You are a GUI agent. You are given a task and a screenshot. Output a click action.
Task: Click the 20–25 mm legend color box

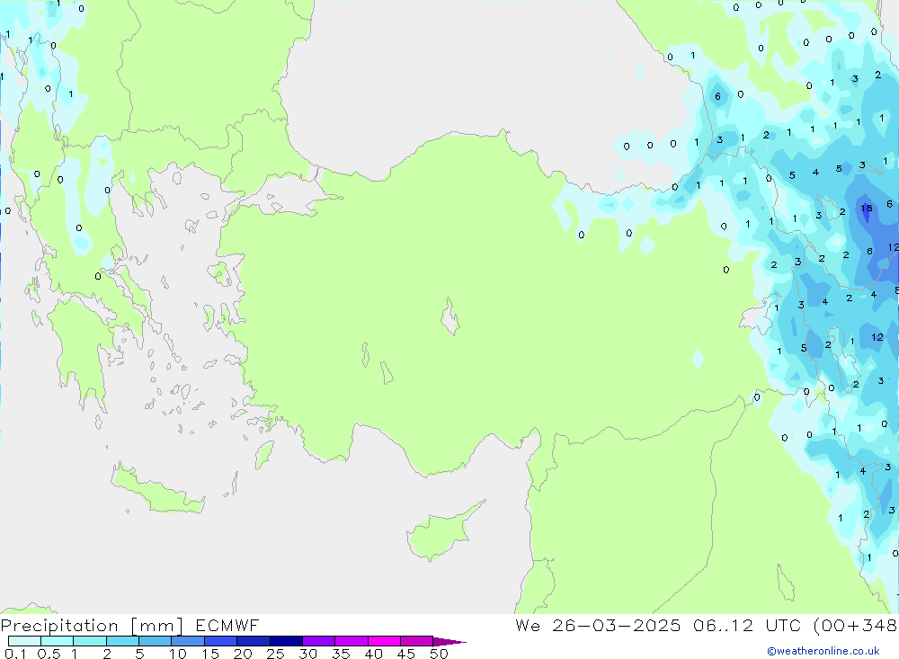(253, 641)
